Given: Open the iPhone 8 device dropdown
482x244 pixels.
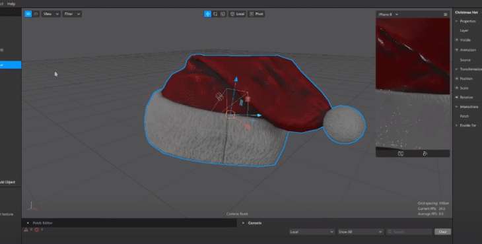Looking at the screenshot, I should (x=388, y=15).
